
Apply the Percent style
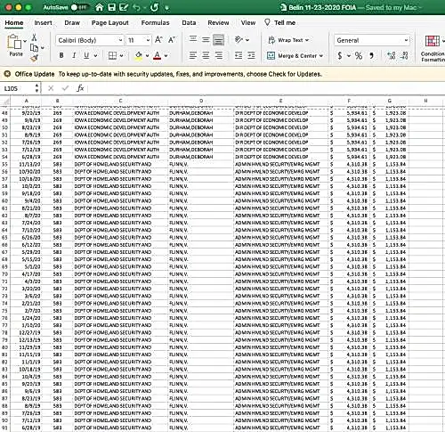click(x=359, y=55)
